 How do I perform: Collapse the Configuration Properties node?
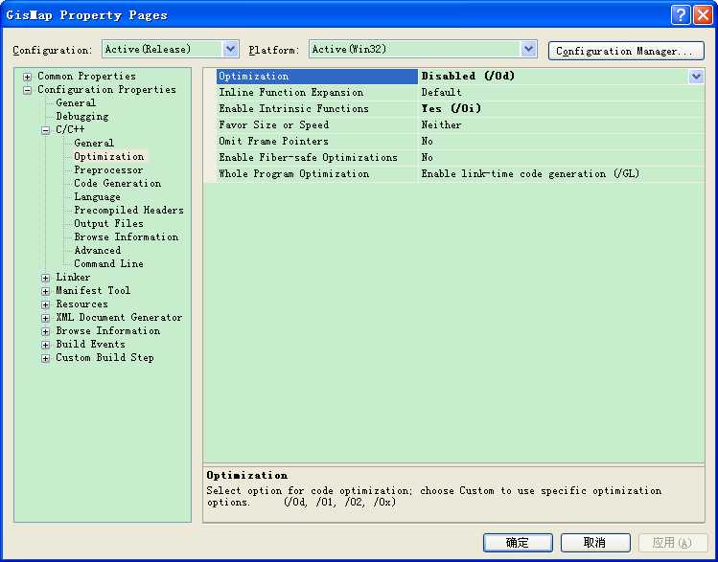(28, 90)
